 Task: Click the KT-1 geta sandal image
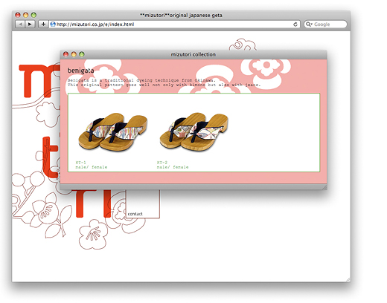(x=113, y=131)
